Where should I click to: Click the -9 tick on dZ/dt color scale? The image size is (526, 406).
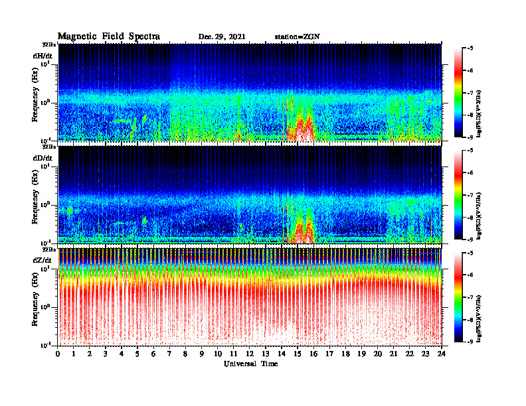tap(470, 342)
